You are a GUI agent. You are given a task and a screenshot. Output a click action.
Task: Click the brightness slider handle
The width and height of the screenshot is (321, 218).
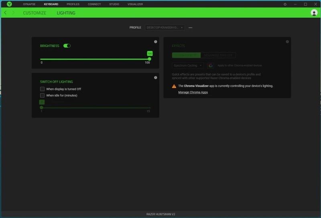tap(150, 59)
